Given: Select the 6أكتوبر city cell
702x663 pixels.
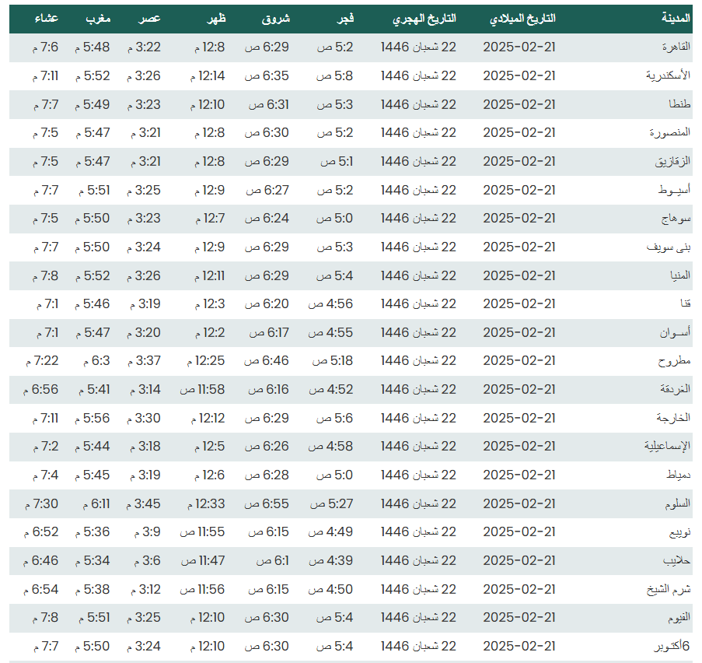Looking at the screenshot, I should point(672,647).
